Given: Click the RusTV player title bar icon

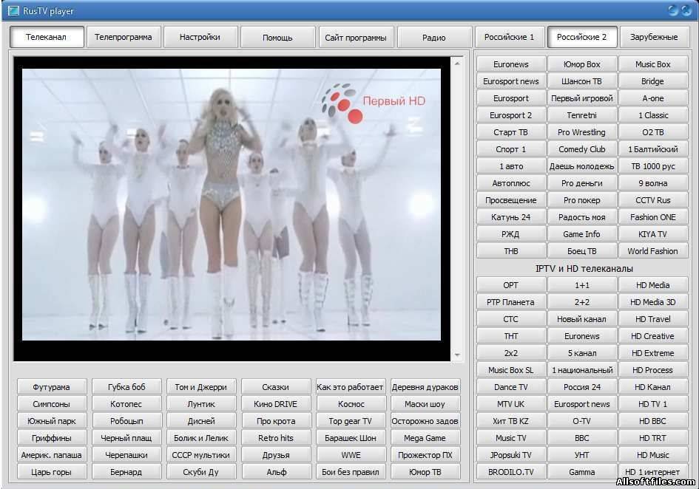Looking at the screenshot, I should click(x=13, y=10).
